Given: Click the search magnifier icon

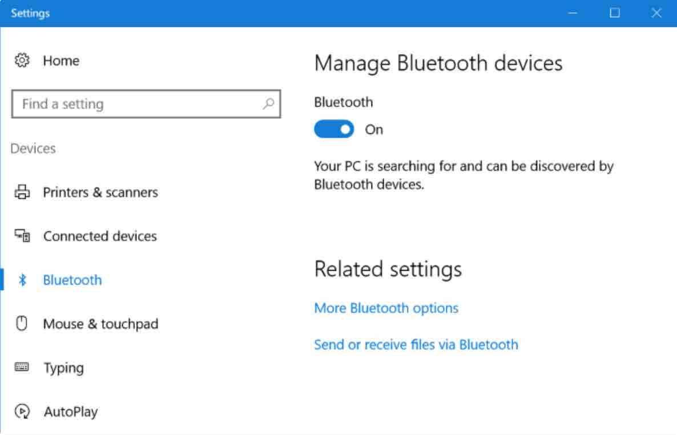Looking at the screenshot, I should click(x=267, y=104).
